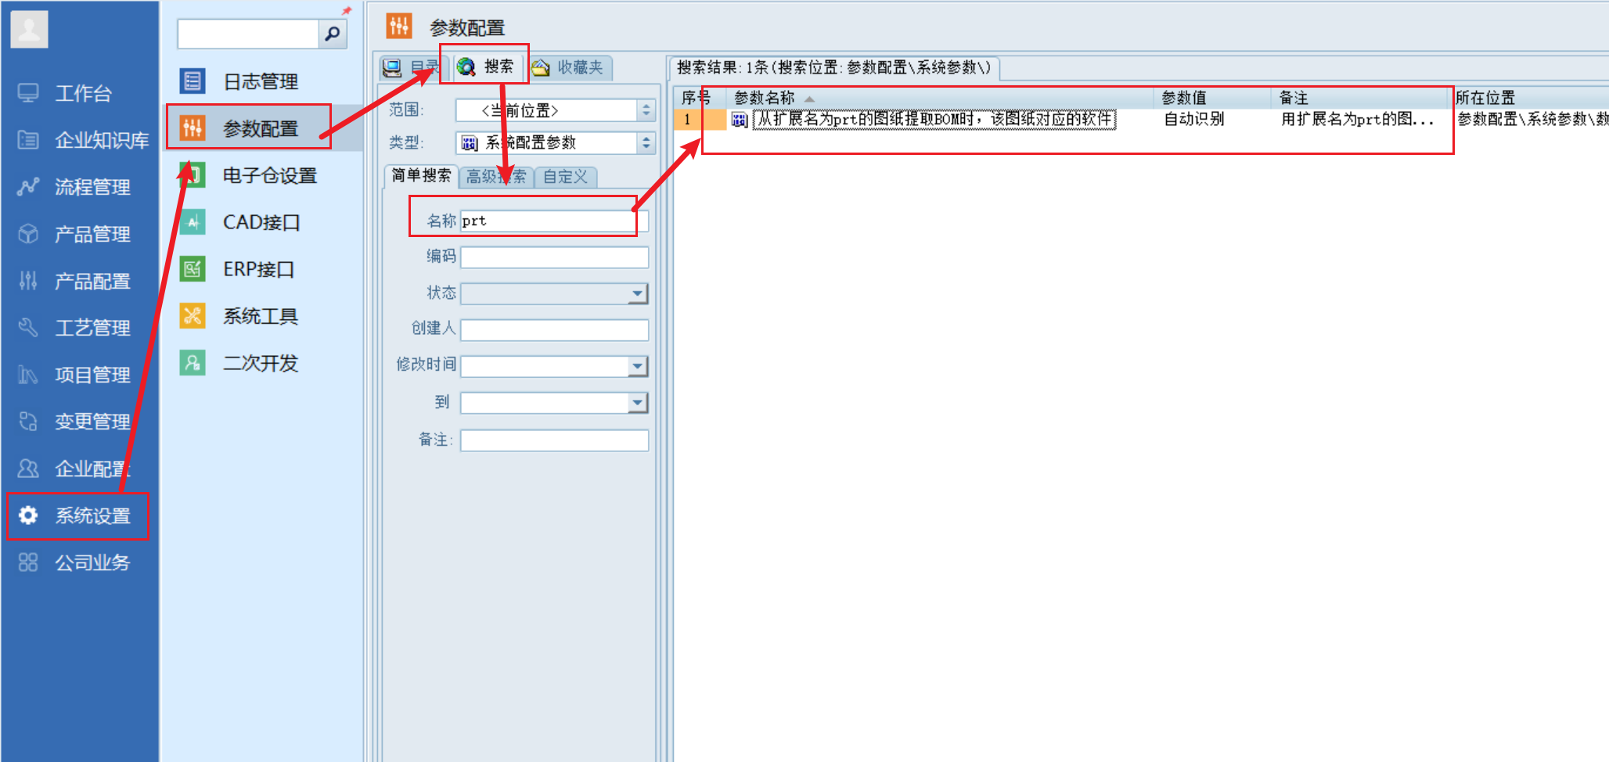Open 项目管理 in the sidebar
Viewport: 1609px width, 762px height.
[74, 375]
